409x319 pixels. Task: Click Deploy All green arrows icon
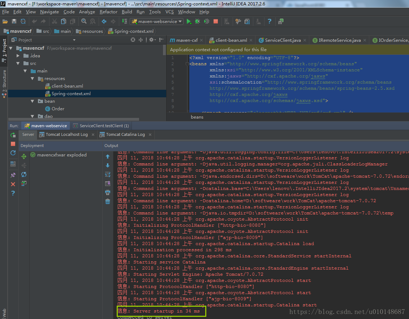[x=24, y=156]
